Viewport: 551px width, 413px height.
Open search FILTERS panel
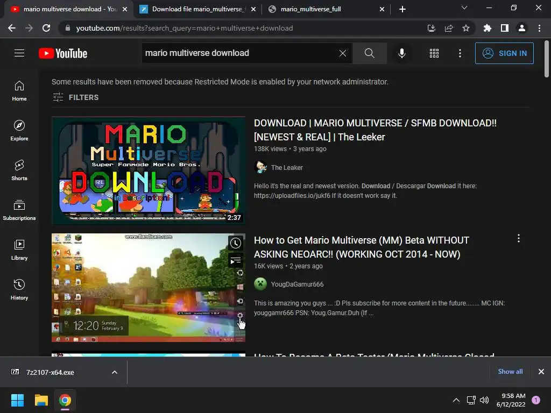[x=75, y=97]
